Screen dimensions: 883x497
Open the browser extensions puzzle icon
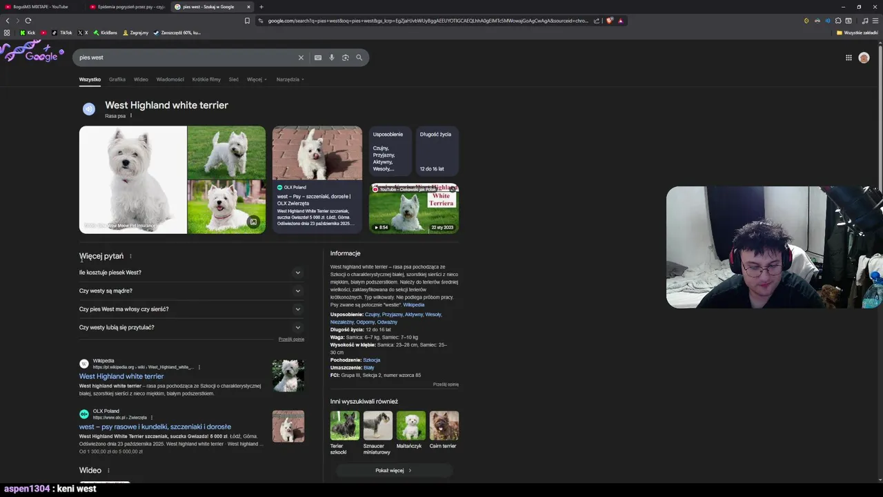click(838, 21)
